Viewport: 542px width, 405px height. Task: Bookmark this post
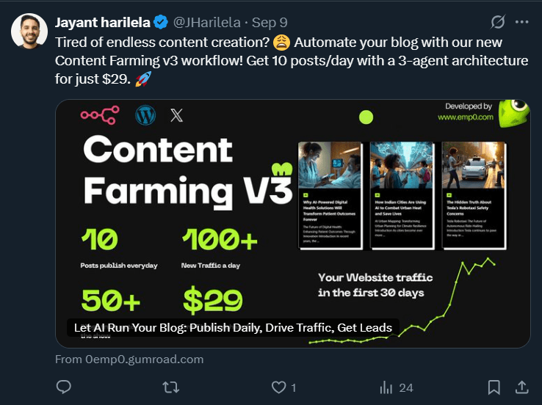pos(494,387)
